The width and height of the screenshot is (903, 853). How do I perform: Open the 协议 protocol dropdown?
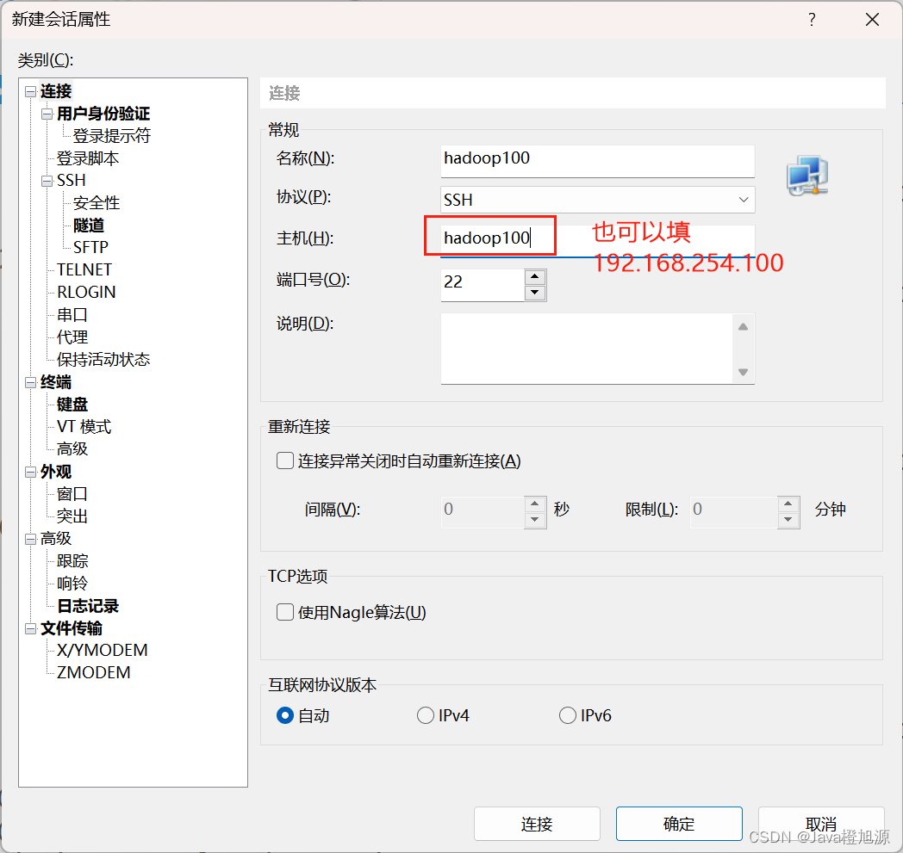point(743,200)
